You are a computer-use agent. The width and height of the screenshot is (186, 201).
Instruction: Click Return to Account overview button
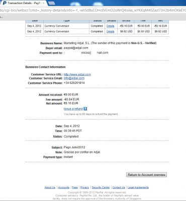click(x=146, y=175)
